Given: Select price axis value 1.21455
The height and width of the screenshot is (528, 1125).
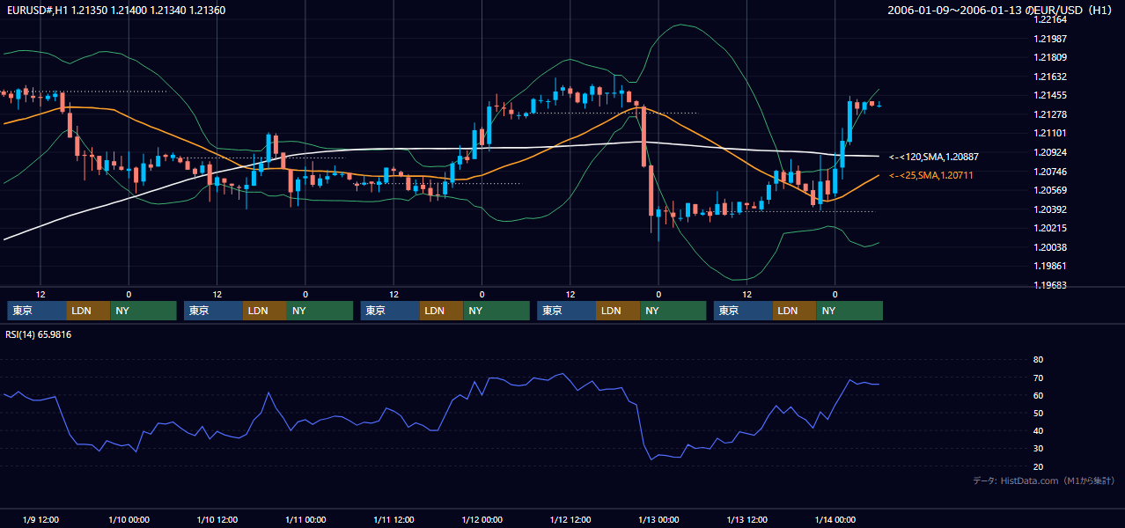Looking at the screenshot, I should click(x=1050, y=95).
